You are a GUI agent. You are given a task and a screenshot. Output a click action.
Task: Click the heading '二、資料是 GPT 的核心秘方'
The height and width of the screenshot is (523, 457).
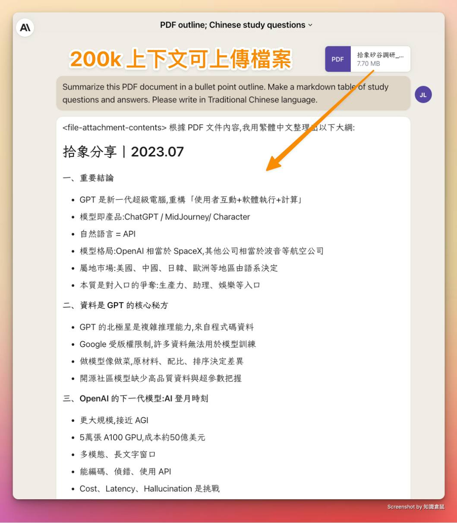tap(115, 306)
